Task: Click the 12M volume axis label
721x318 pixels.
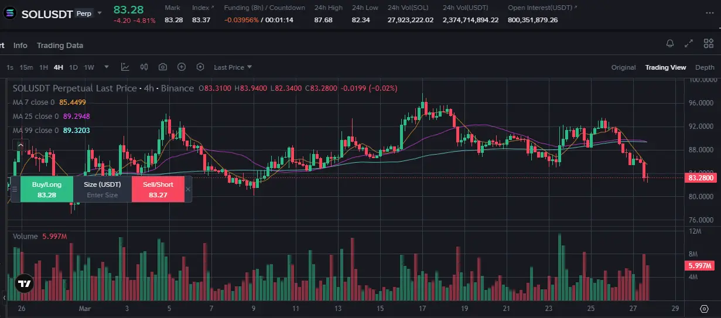Action: click(695, 231)
